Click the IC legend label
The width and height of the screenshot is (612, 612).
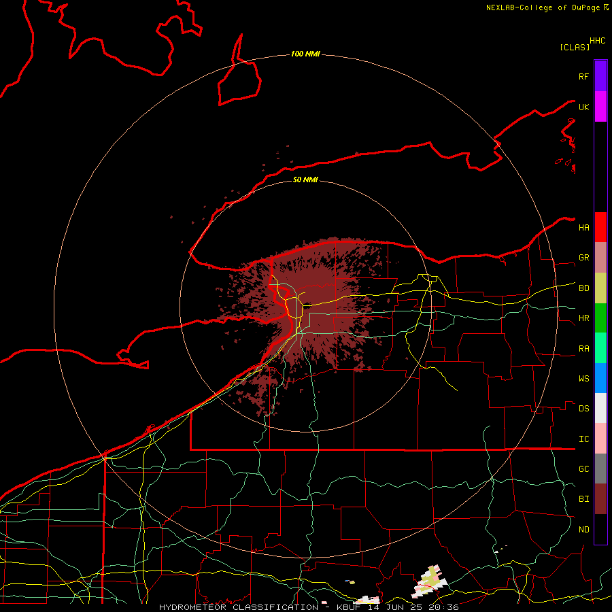(x=583, y=439)
